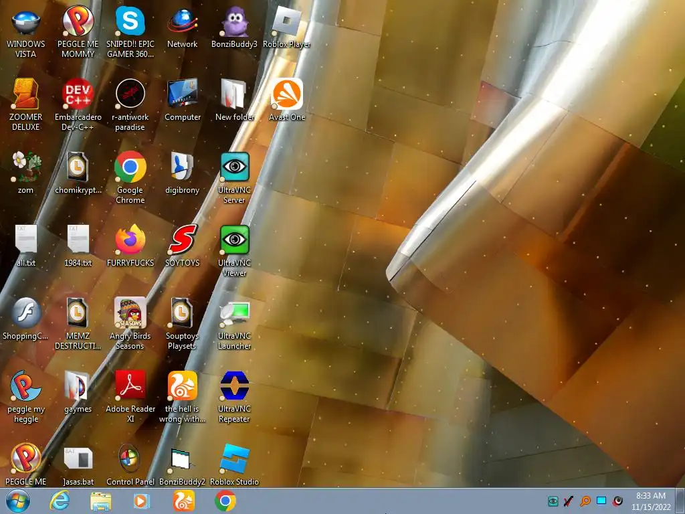The height and width of the screenshot is (514, 685).
Task: Click the UltraVNC eye tray icon
Action: tap(553, 501)
